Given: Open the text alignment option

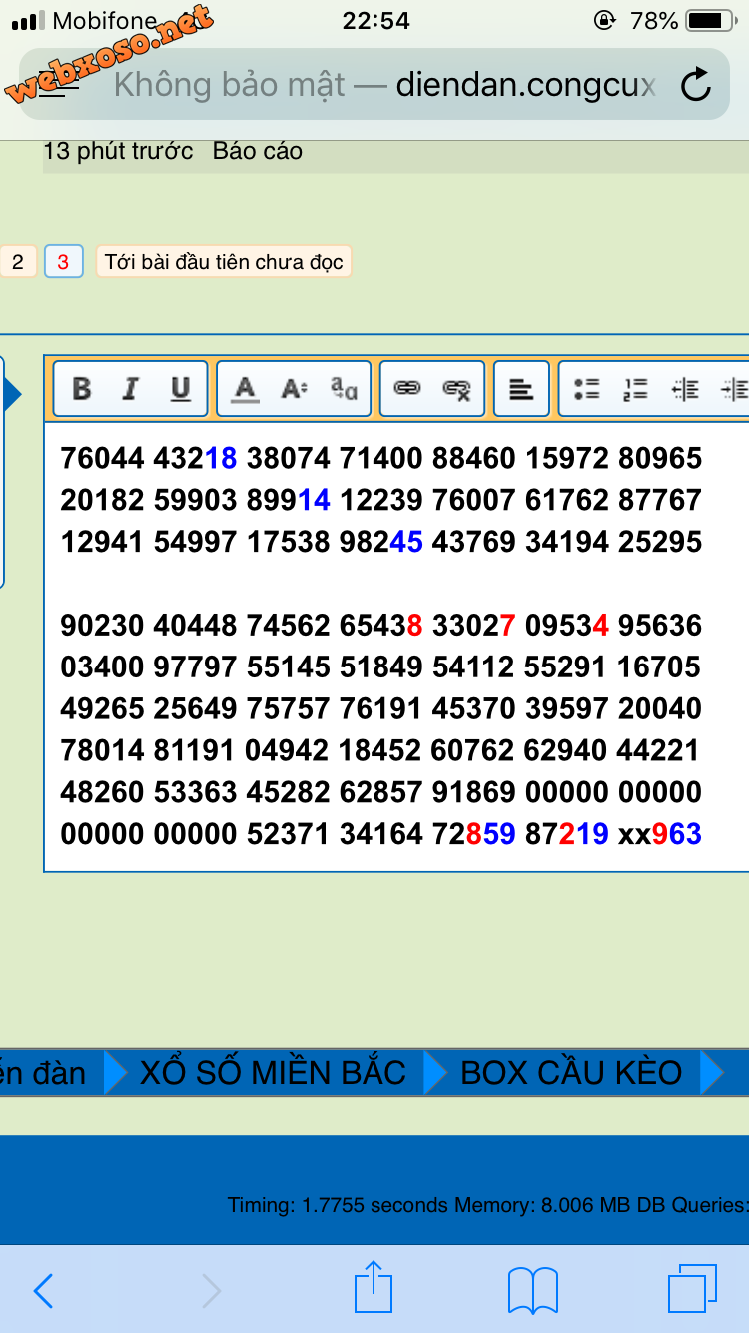Looking at the screenshot, I should tap(521, 389).
